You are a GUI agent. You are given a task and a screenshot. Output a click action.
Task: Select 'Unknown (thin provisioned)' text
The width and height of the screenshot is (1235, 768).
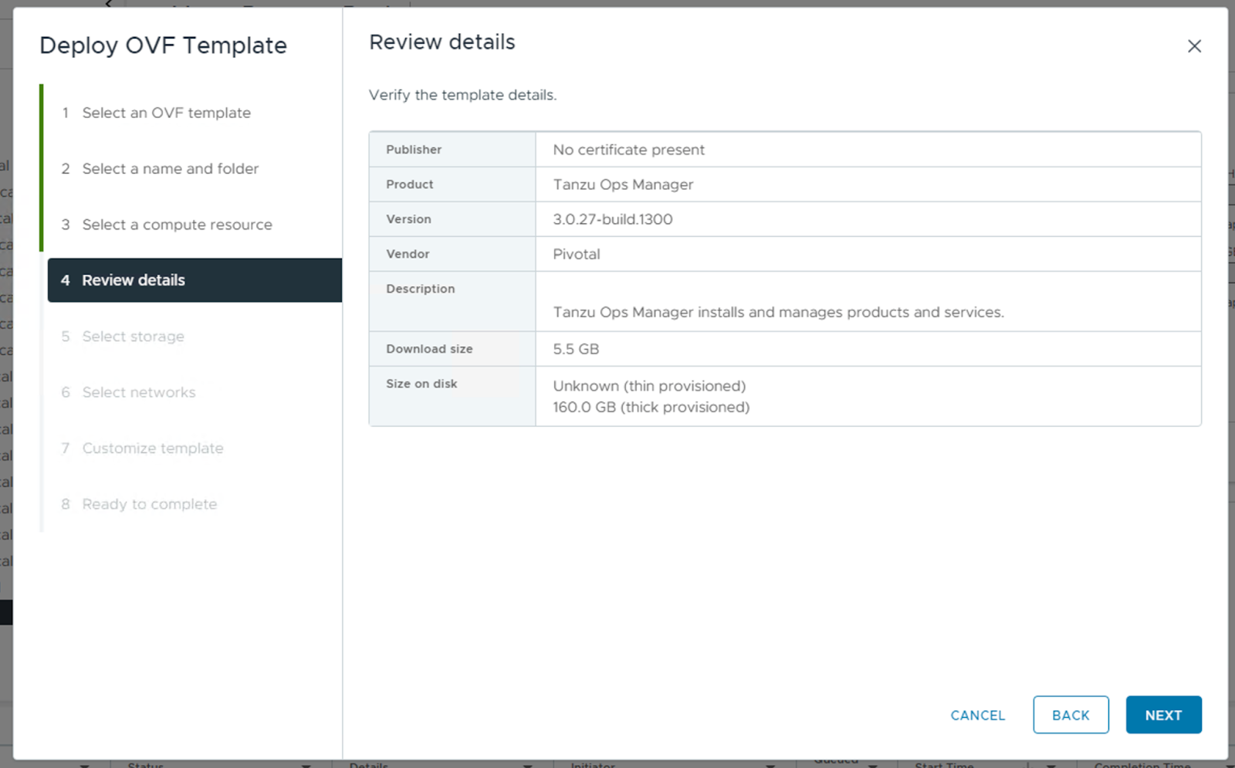click(649, 386)
